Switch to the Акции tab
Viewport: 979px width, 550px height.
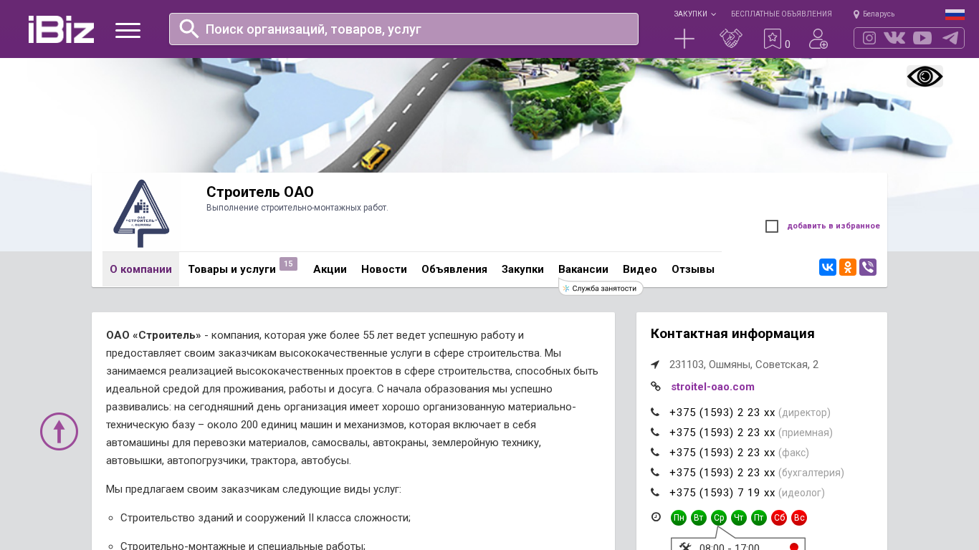tap(330, 269)
